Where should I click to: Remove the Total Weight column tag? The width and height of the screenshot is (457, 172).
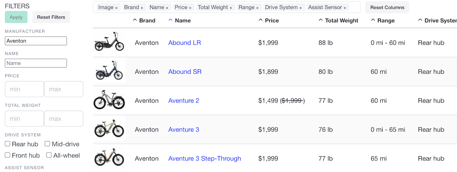[x=231, y=8]
